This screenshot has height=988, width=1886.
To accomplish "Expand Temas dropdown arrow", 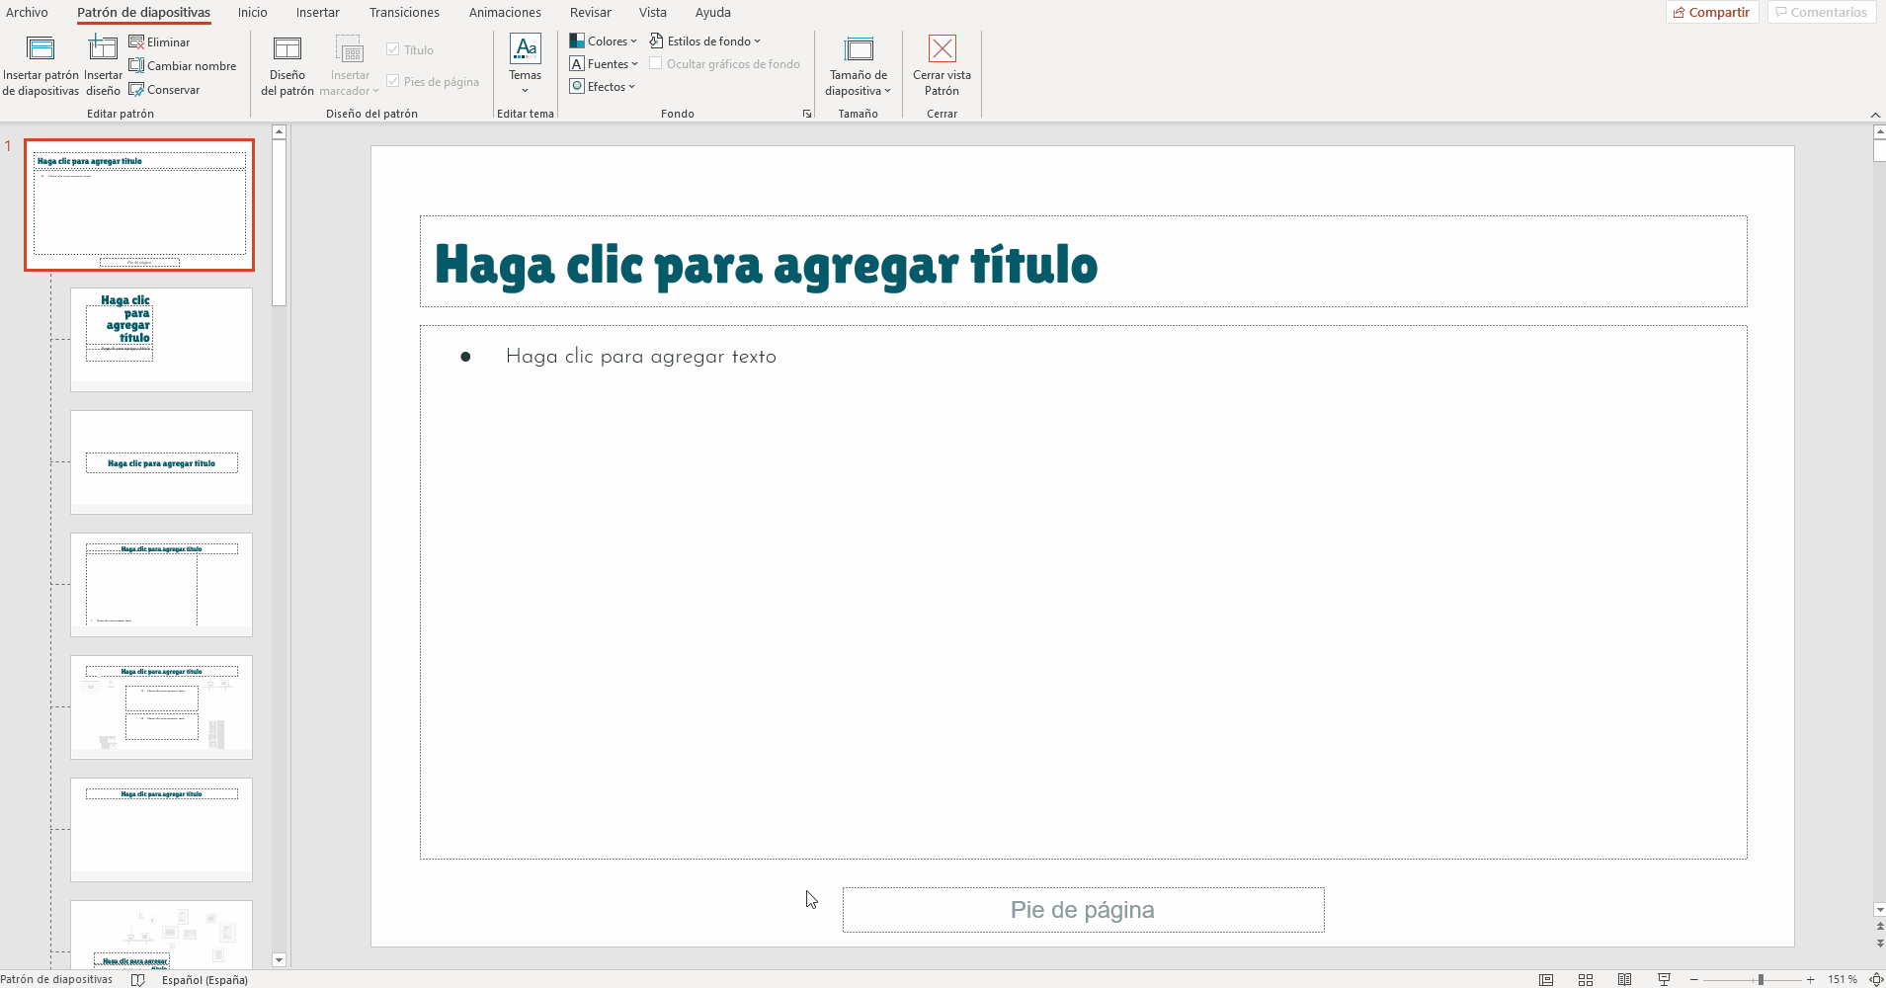I will click(526, 90).
